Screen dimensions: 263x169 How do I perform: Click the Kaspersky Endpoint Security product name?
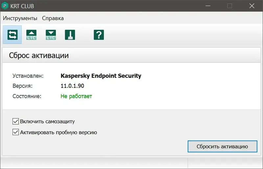tap(101, 76)
